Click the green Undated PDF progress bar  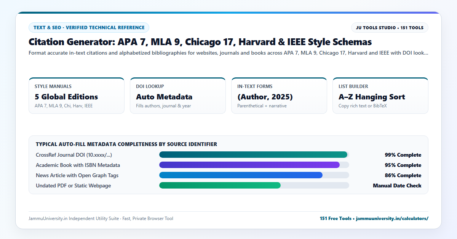pyautogui.click(x=254, y=186)
